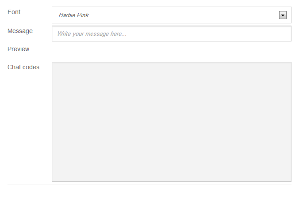Click the middle of the Font select box
Screen dimensions: 303x202
pyautogui.click(x=171, y=15)
